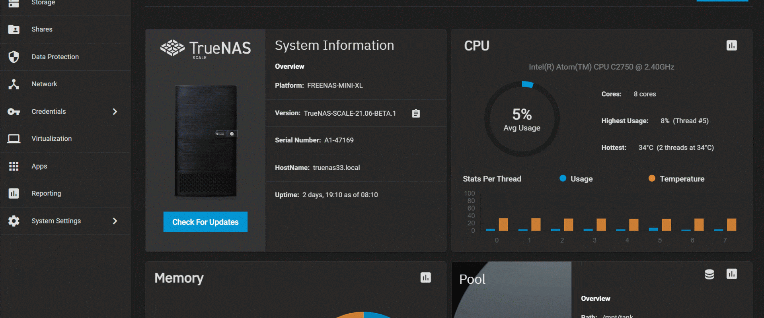764x318 pixels.
Task: Click the 5% Avg Usage gauge
Action: 522,119
